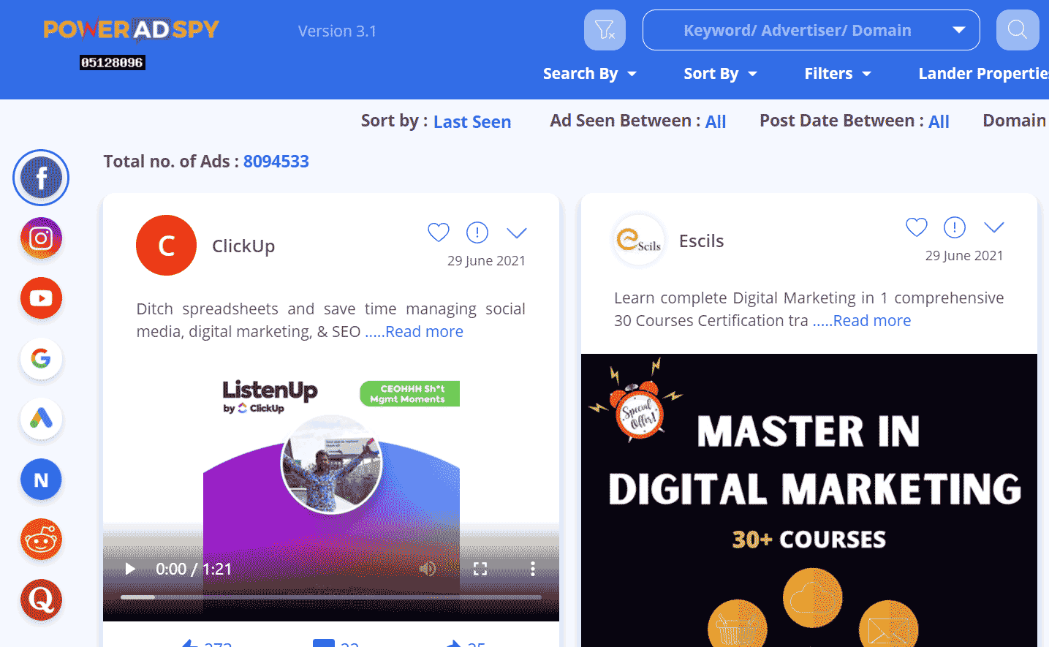The width and height of the screenshot is (1049, 647).
Task: Open YouTube ads from sidebar
Action: pos(41,298)
